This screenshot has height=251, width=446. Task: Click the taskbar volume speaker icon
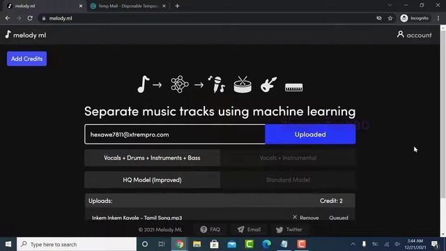397,244
